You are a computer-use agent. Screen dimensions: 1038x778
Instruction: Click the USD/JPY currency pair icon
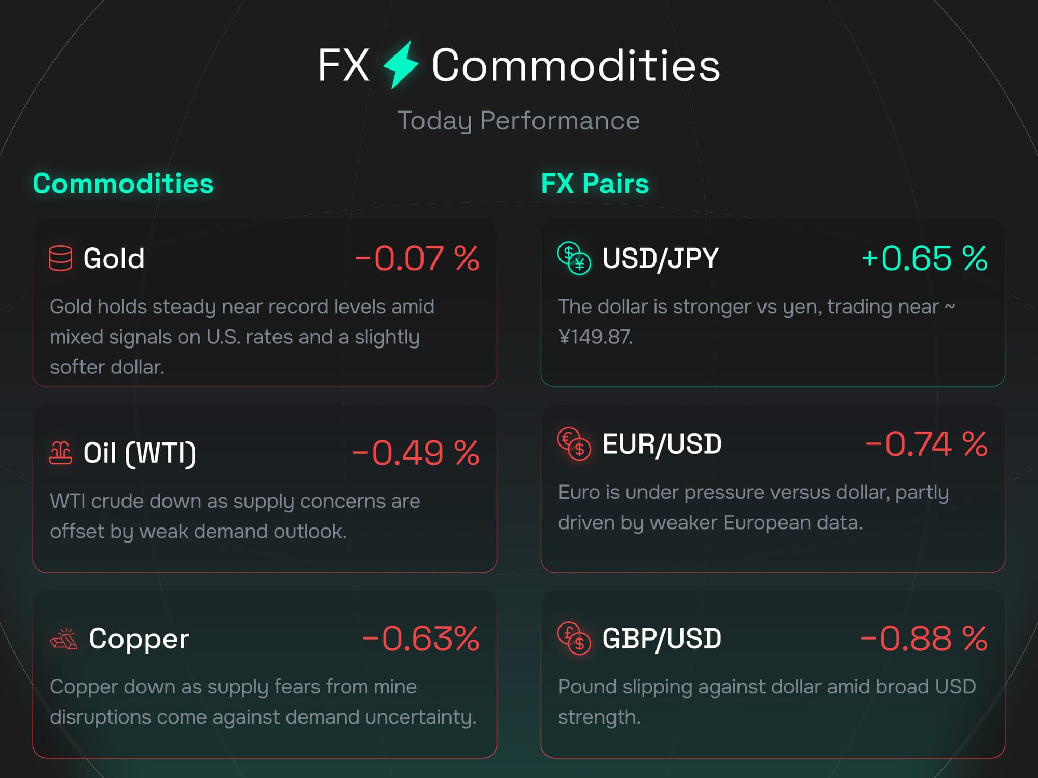pos(573,258)
